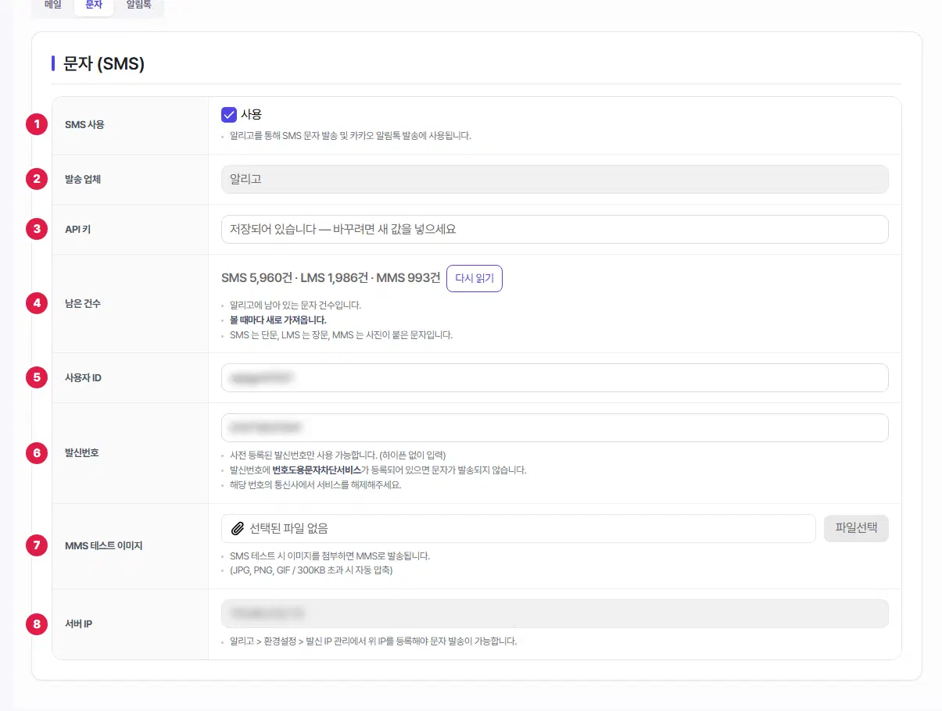Click the 사용 checkbox label text
The width and height of the screenshot is (942, 711).
pos(251,114)
